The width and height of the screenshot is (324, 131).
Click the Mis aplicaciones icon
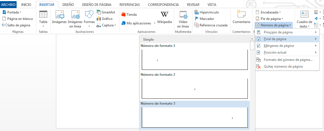tap(123, 23)
